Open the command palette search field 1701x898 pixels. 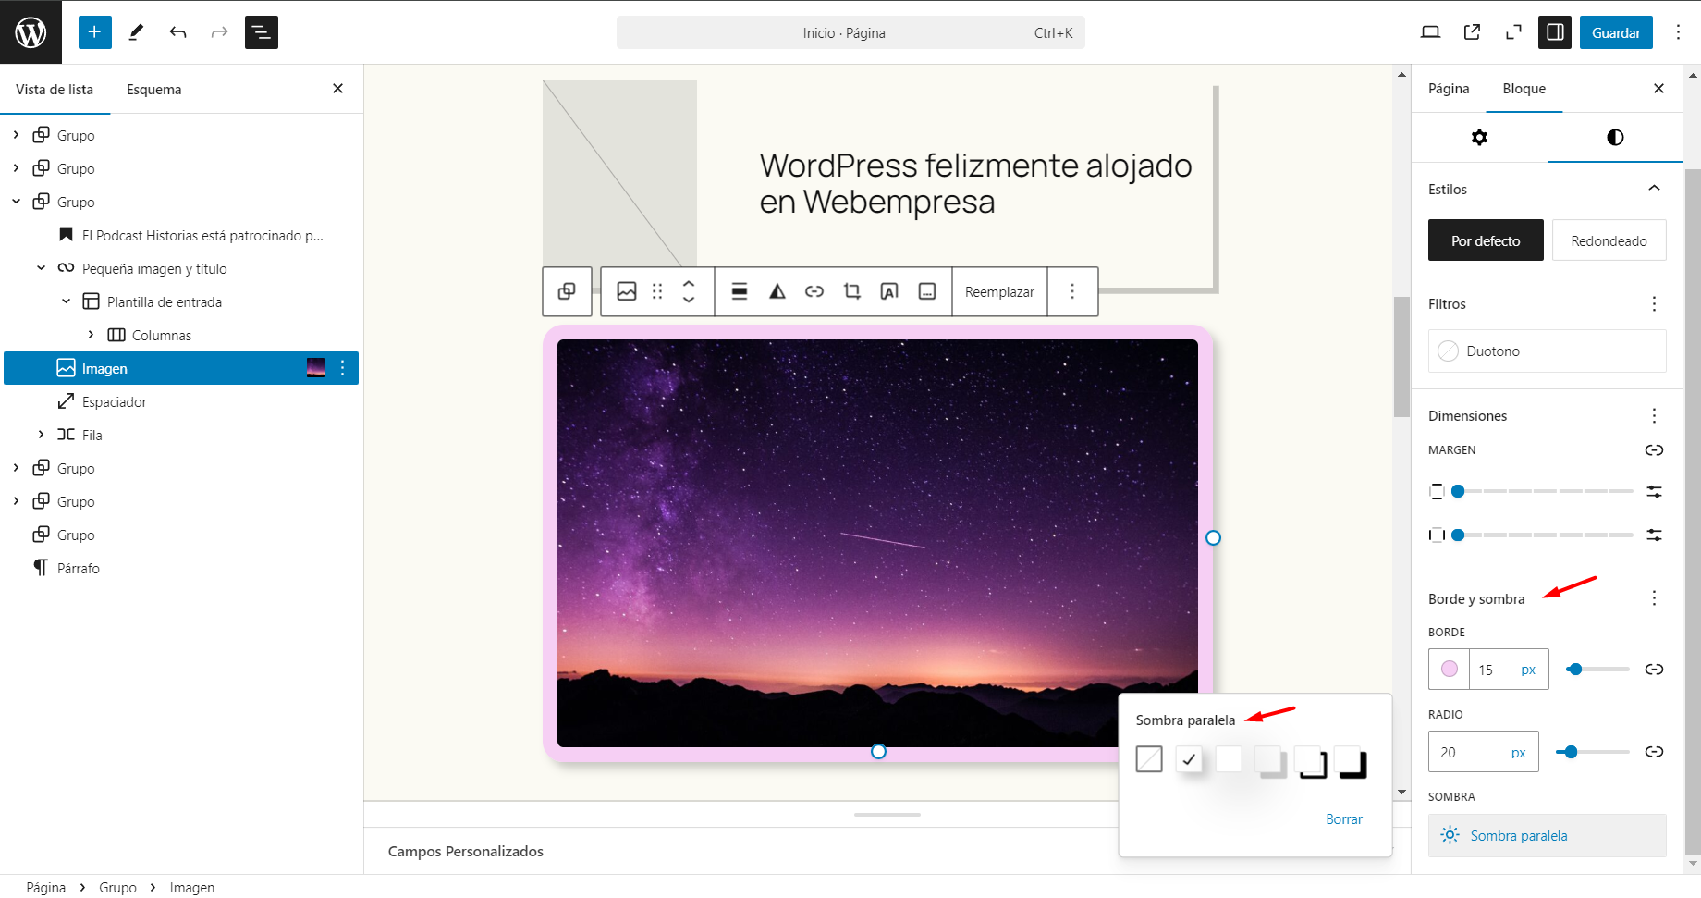[850, 32]
